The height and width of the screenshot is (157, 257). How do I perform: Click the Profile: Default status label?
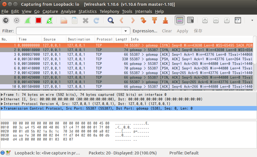[x=184, y=153]
